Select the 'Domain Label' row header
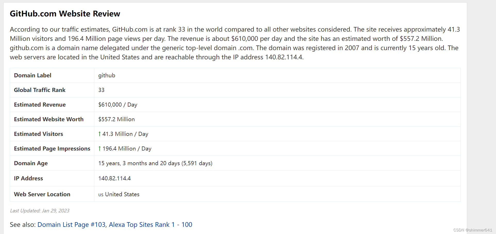Image resolution: width=496 pixels, height=234 pixels. point(33,76)
